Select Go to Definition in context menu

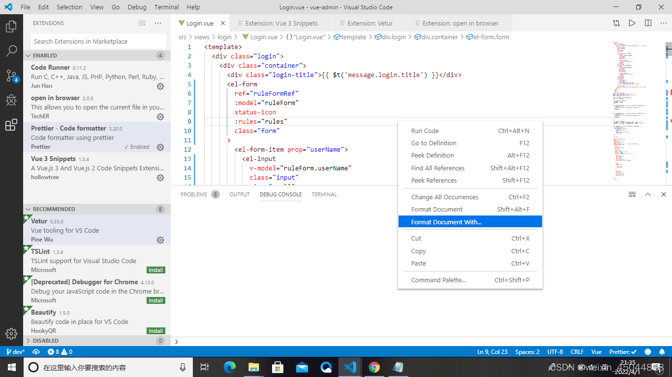point(470,143)
